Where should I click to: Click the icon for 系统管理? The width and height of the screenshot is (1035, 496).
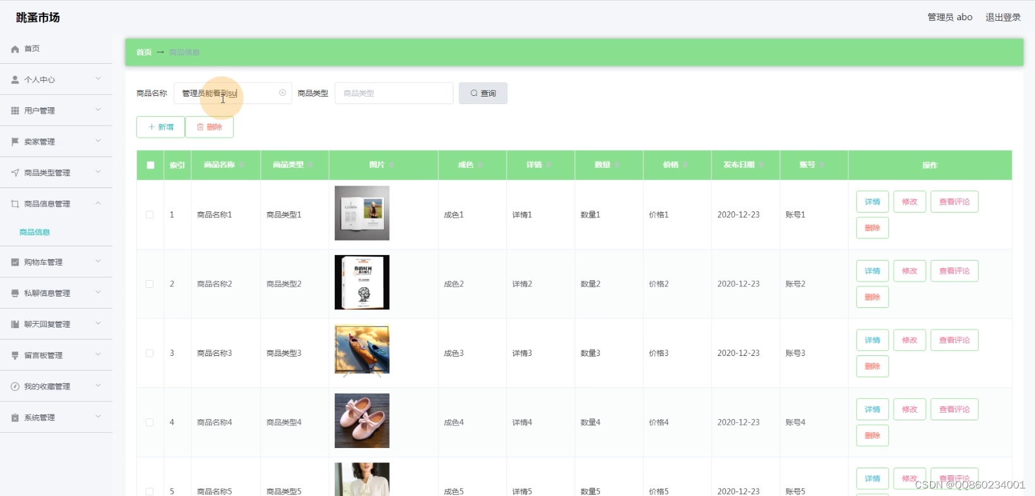pyautogui.click(x=15, y=418)
